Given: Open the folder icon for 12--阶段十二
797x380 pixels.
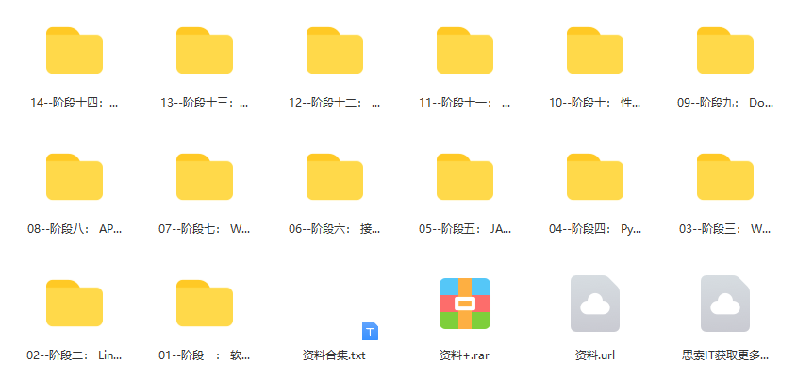Looking at the screenshot, I should point(335,50).
